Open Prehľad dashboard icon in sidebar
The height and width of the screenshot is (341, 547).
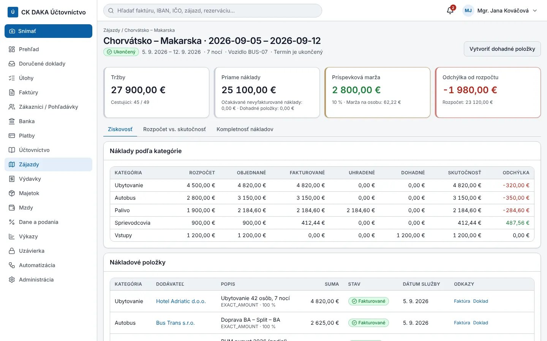coord(12,49)
